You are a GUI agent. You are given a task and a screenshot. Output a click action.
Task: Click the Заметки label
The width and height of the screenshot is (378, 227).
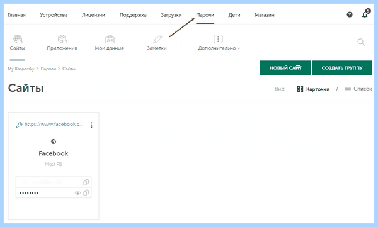(157, 48)
